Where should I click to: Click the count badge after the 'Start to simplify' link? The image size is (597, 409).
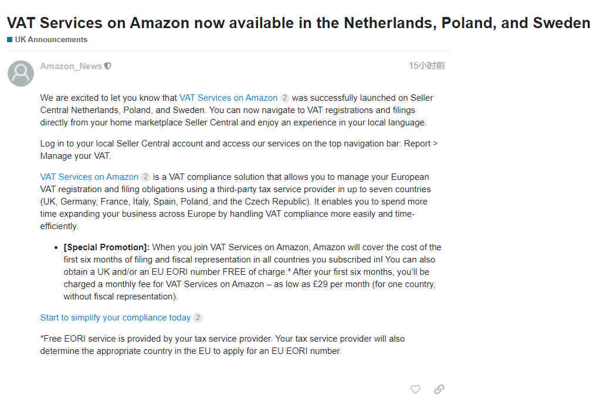pos(198,318)
